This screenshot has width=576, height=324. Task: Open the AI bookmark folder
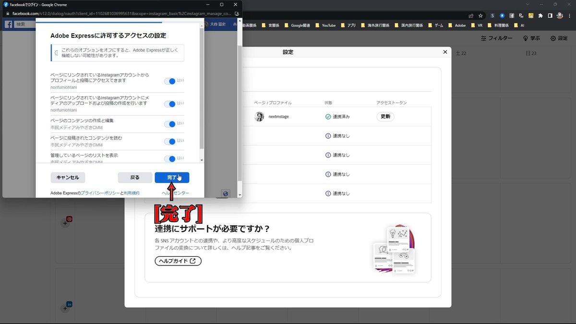point(519,25)
